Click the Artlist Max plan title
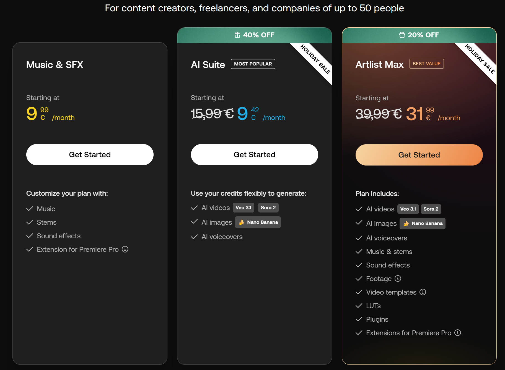The width and height of the screenshot is (505, 370). pos(379,64)
